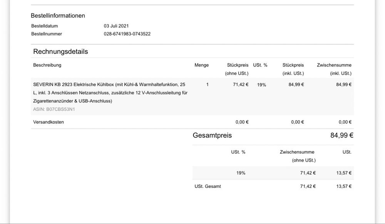Click the SEVERIN KB 2923 product description
385x224 pixels.
pyautogui.click(x=110, y=93)
